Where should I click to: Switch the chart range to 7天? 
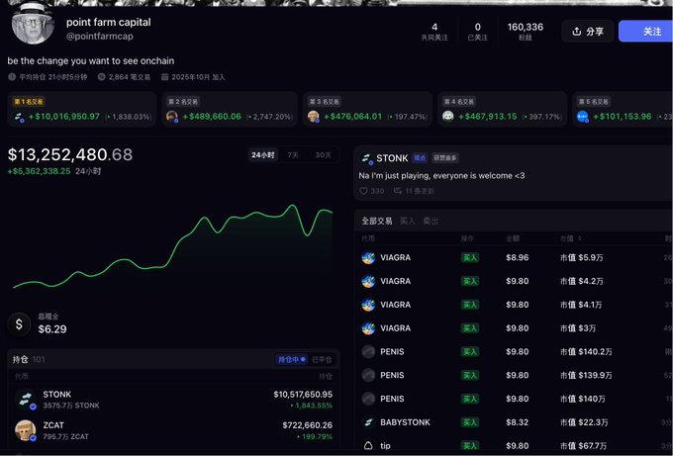click(293, 155)
